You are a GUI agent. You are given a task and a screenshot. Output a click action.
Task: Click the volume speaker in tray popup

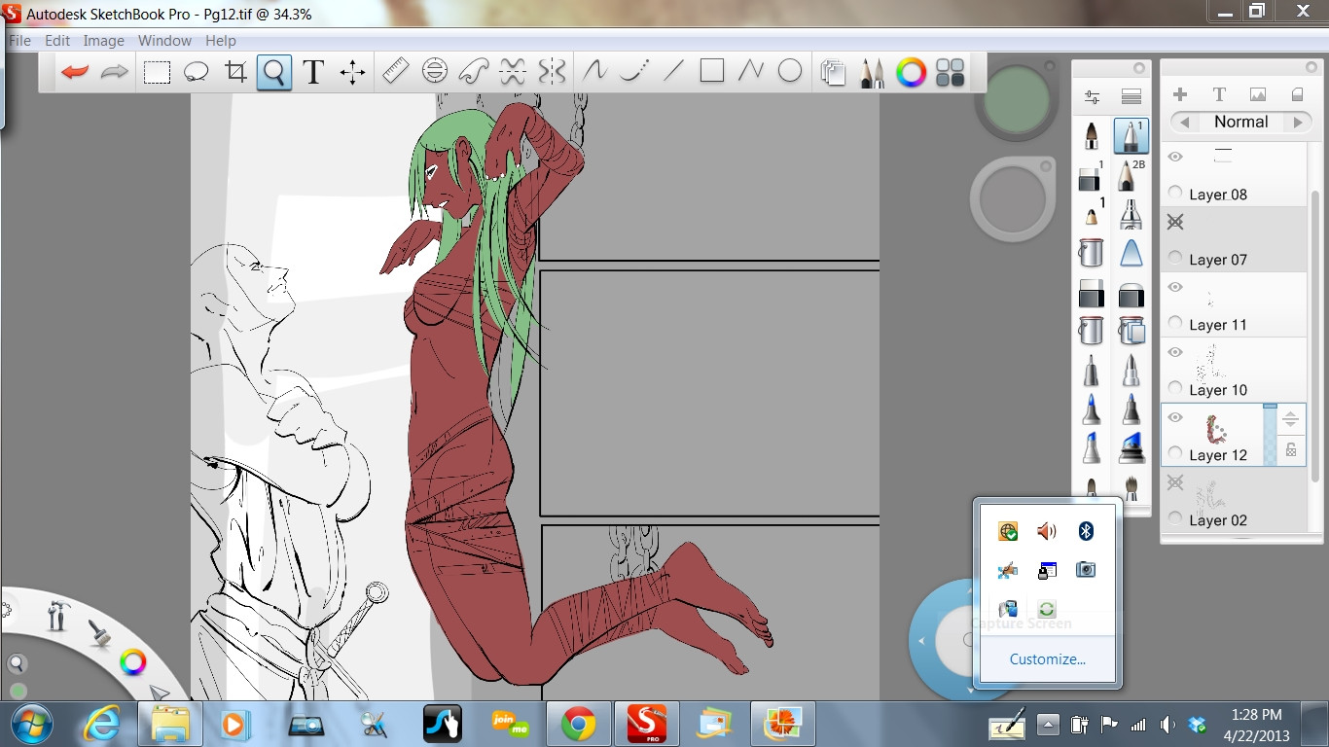click(1047, 531)
